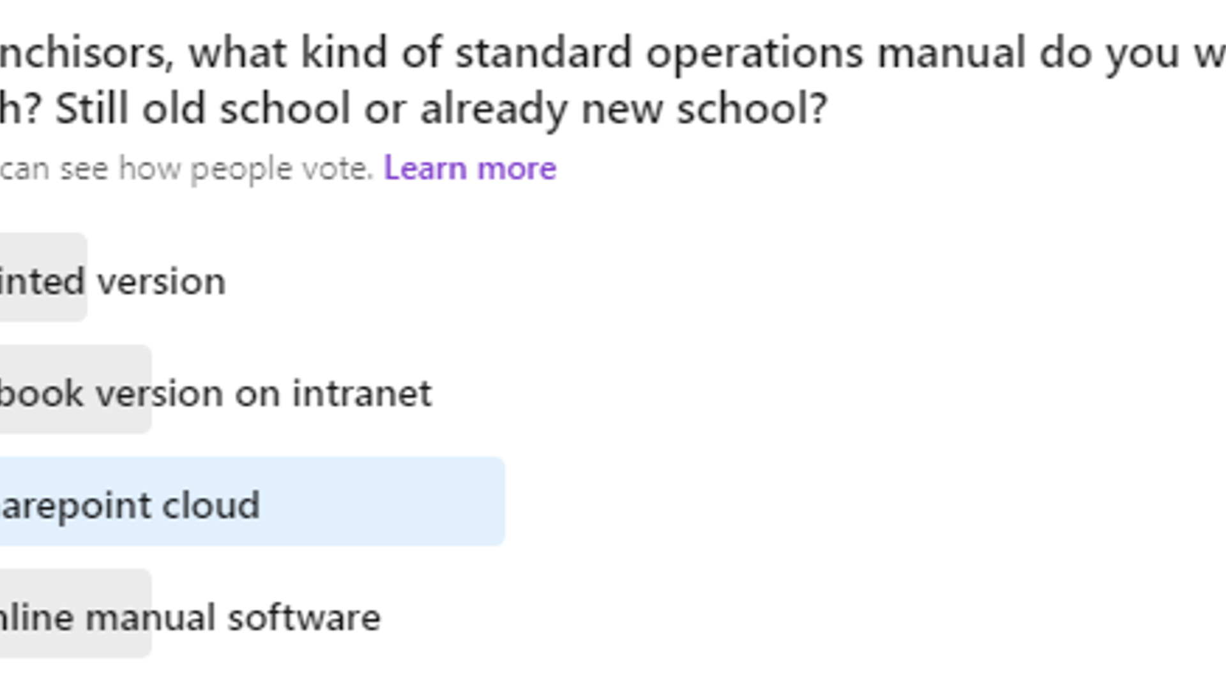Click the word "cloud" in the poll

(211, 505)
